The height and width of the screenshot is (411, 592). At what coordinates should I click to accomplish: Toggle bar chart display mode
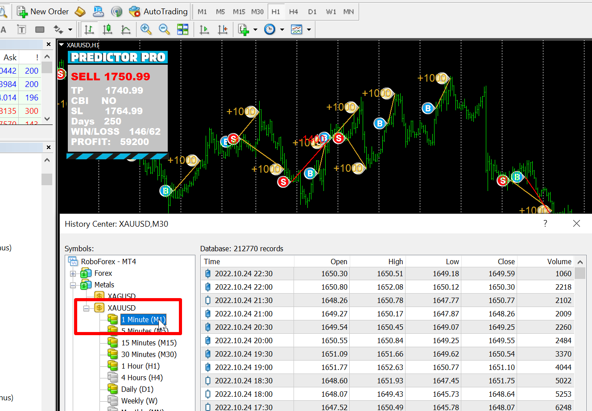89,29
